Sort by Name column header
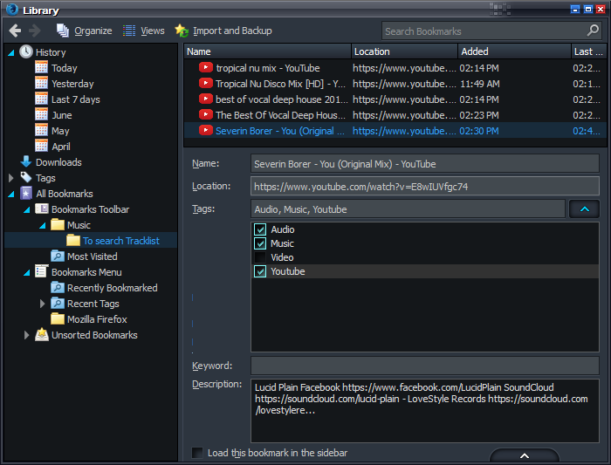Viewport: 611px width, 465px height. (x=267, y=51)
